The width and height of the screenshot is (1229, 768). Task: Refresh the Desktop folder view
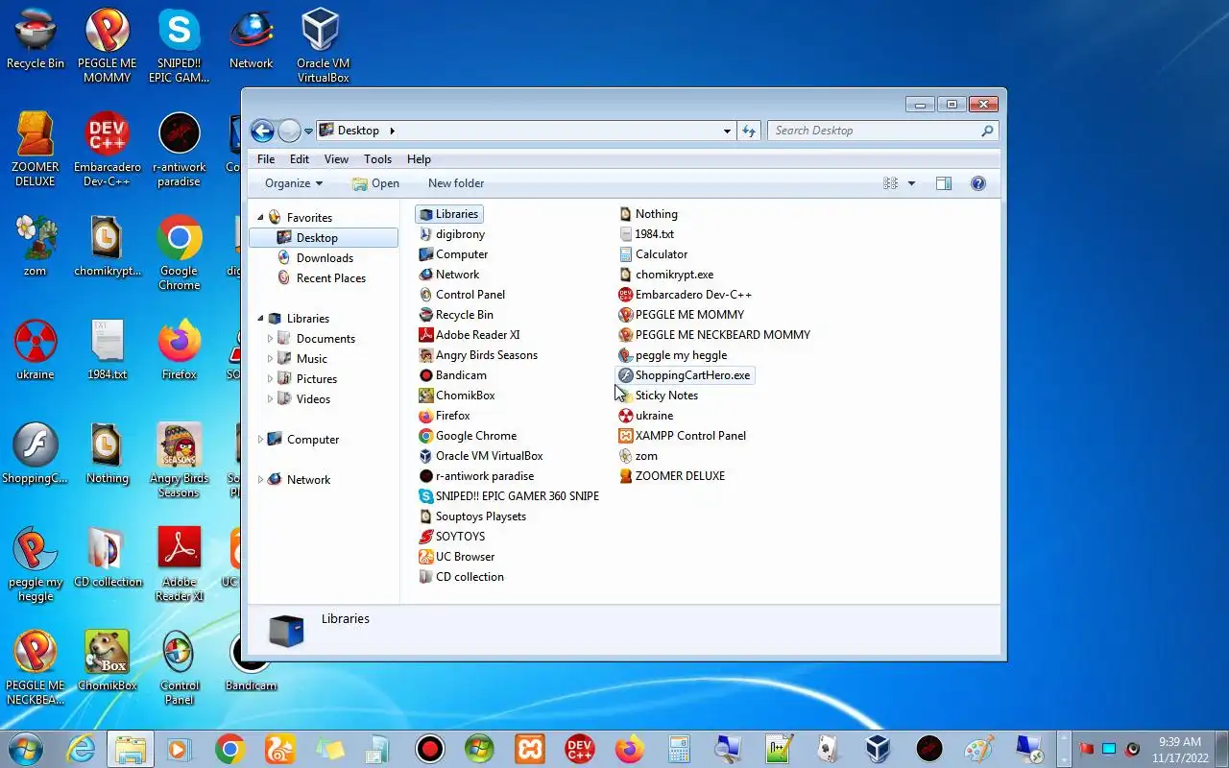coord(749,131)
